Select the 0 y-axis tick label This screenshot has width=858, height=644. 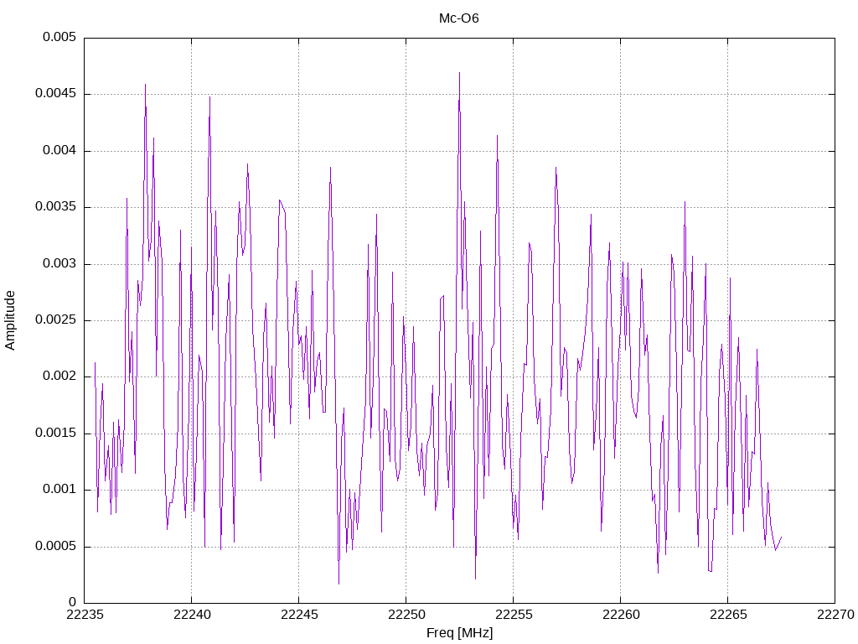[x=72, y=603]
